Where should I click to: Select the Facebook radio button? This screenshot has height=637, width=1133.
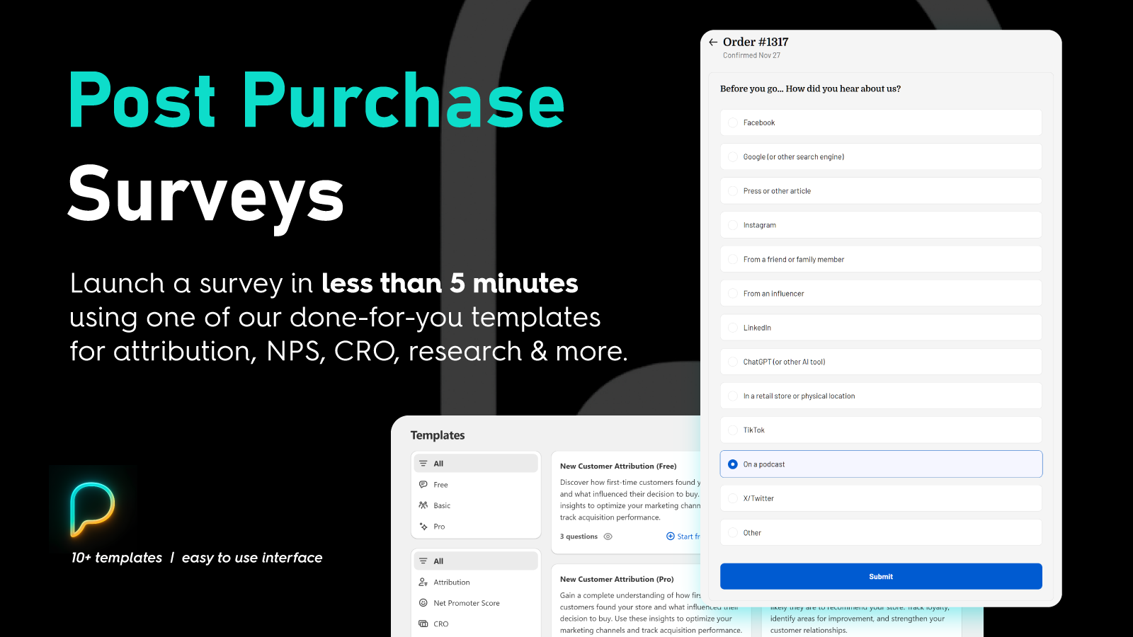732,122
